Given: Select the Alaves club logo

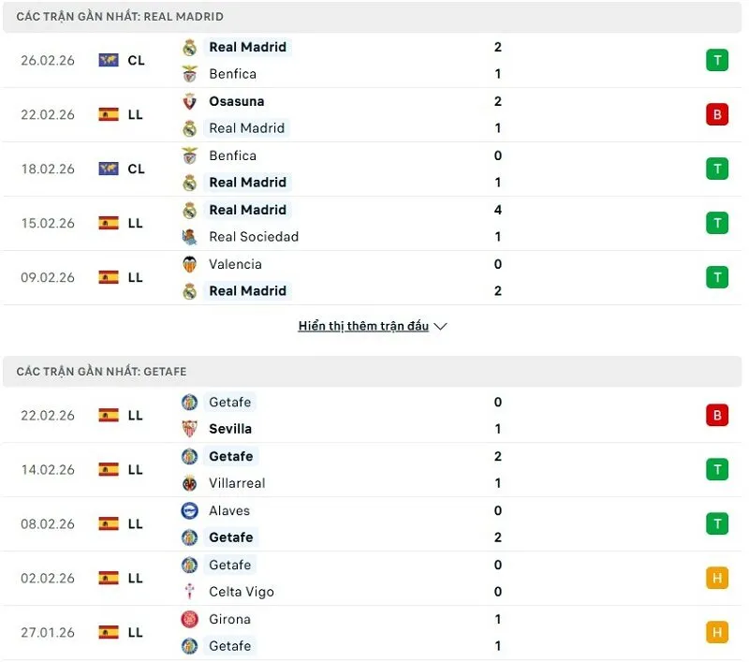Looking at the screenshot, I should coord(190,510).
